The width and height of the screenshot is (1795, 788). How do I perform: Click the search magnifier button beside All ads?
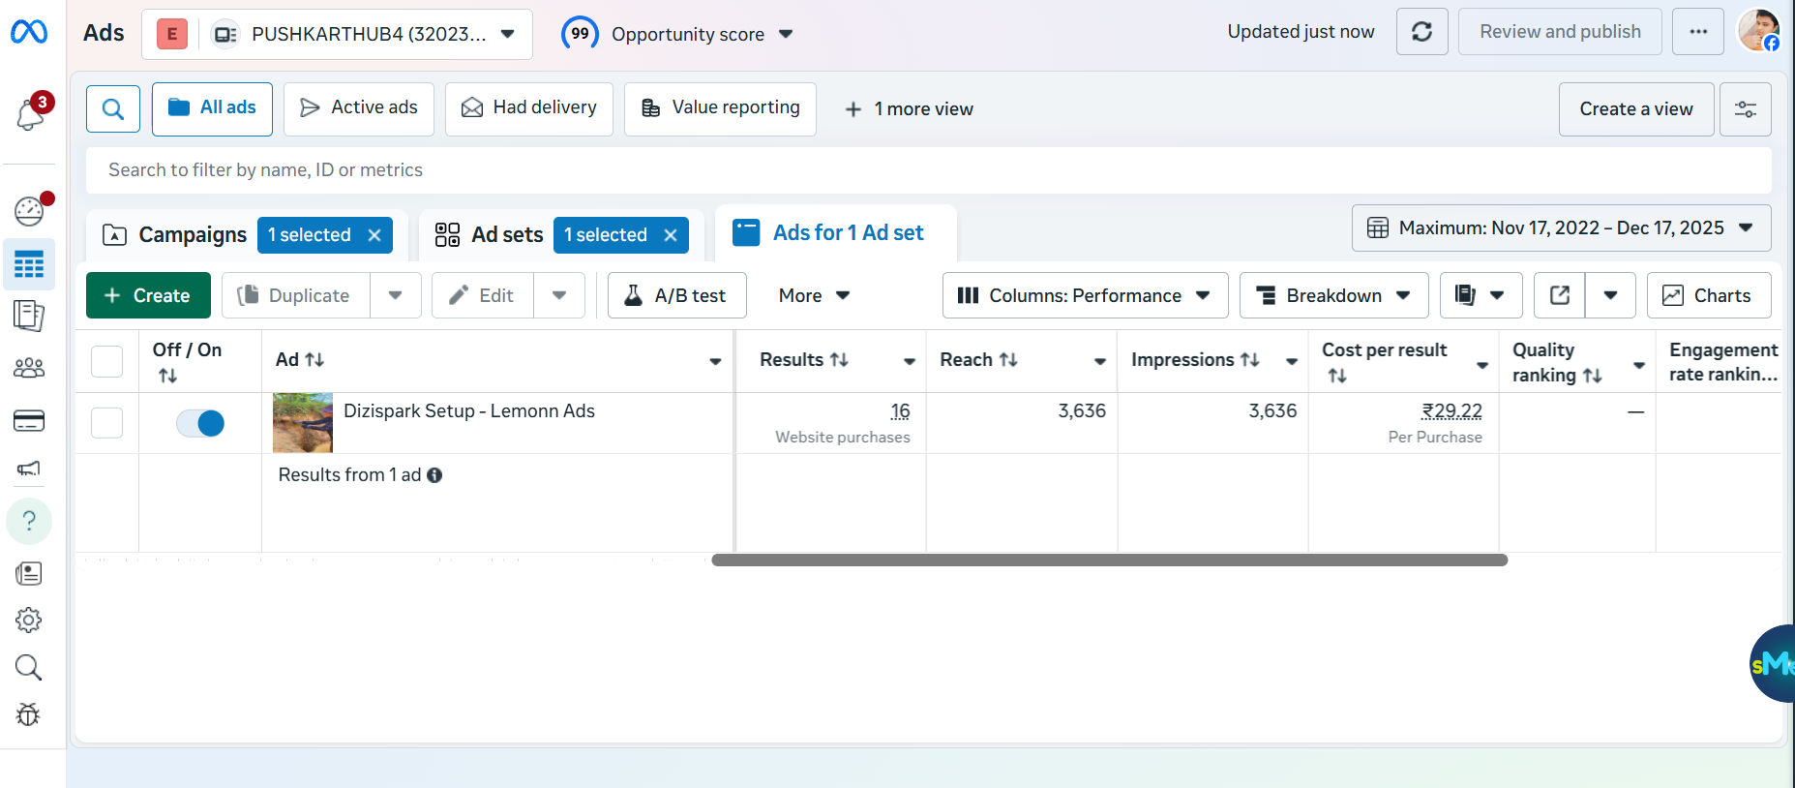113,108
